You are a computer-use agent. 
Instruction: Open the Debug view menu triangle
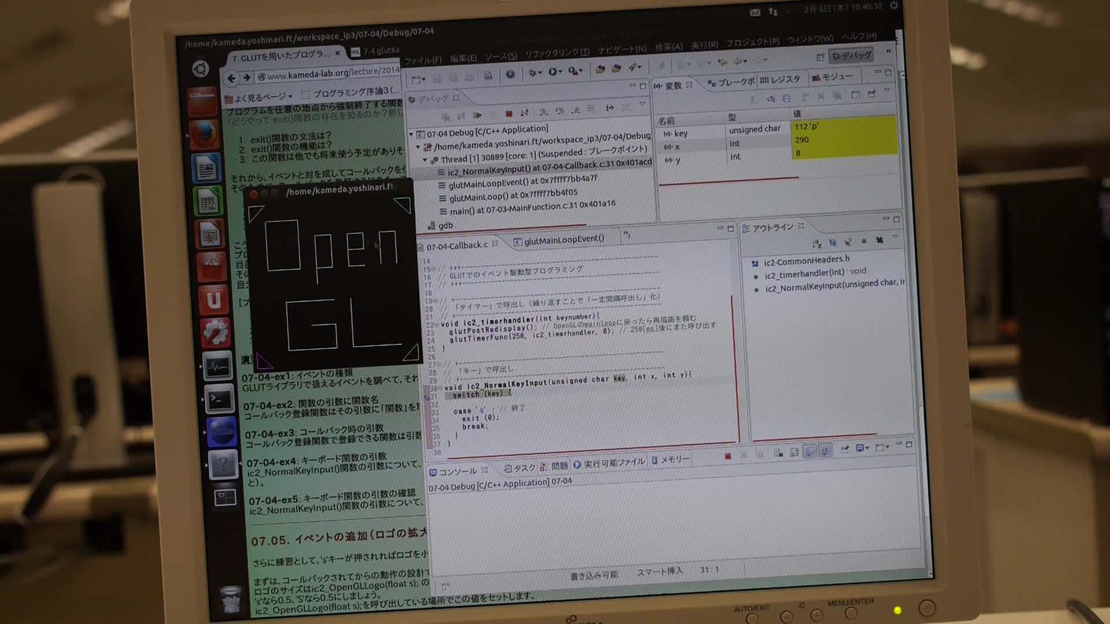click(x=642, y=104)
